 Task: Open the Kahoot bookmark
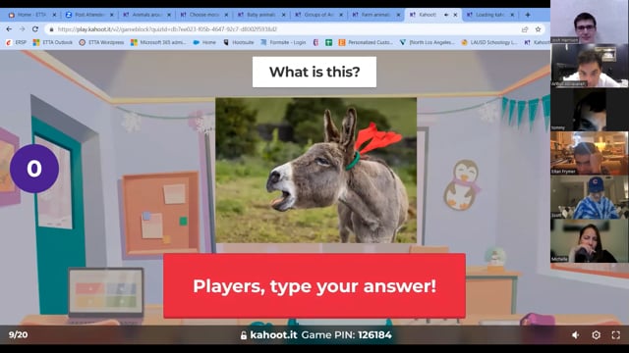(x=538, y=42)
